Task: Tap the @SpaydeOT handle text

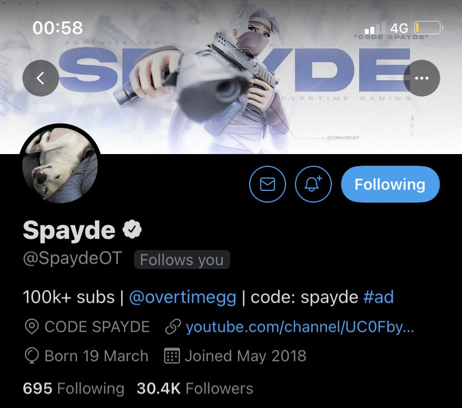Action: coord(73,258)
